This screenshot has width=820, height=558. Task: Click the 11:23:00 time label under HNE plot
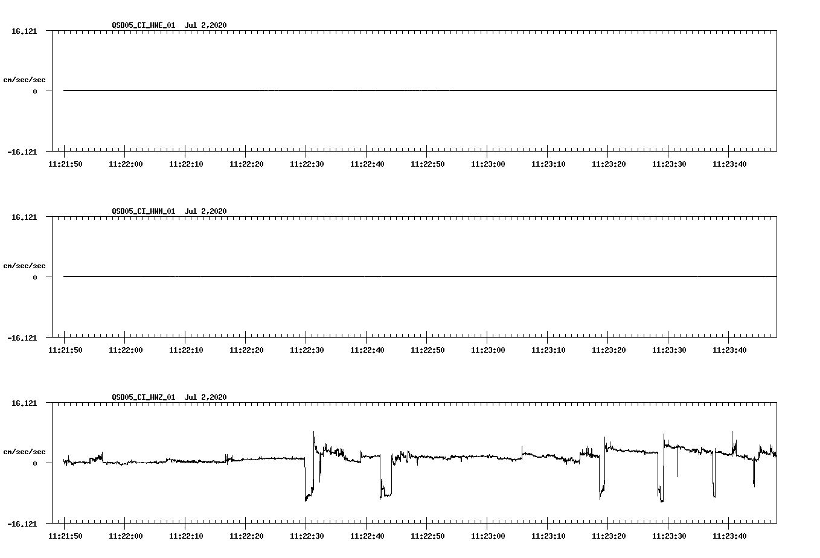point(488,164)
